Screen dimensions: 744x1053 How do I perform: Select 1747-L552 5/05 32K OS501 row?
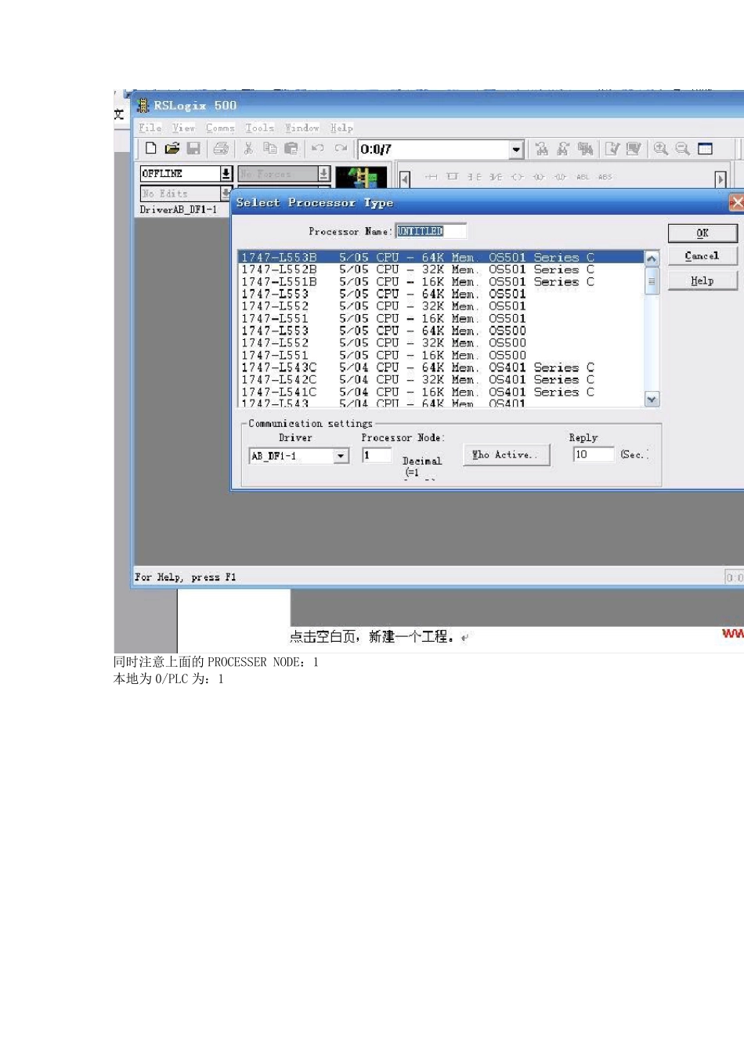(440, 306)
